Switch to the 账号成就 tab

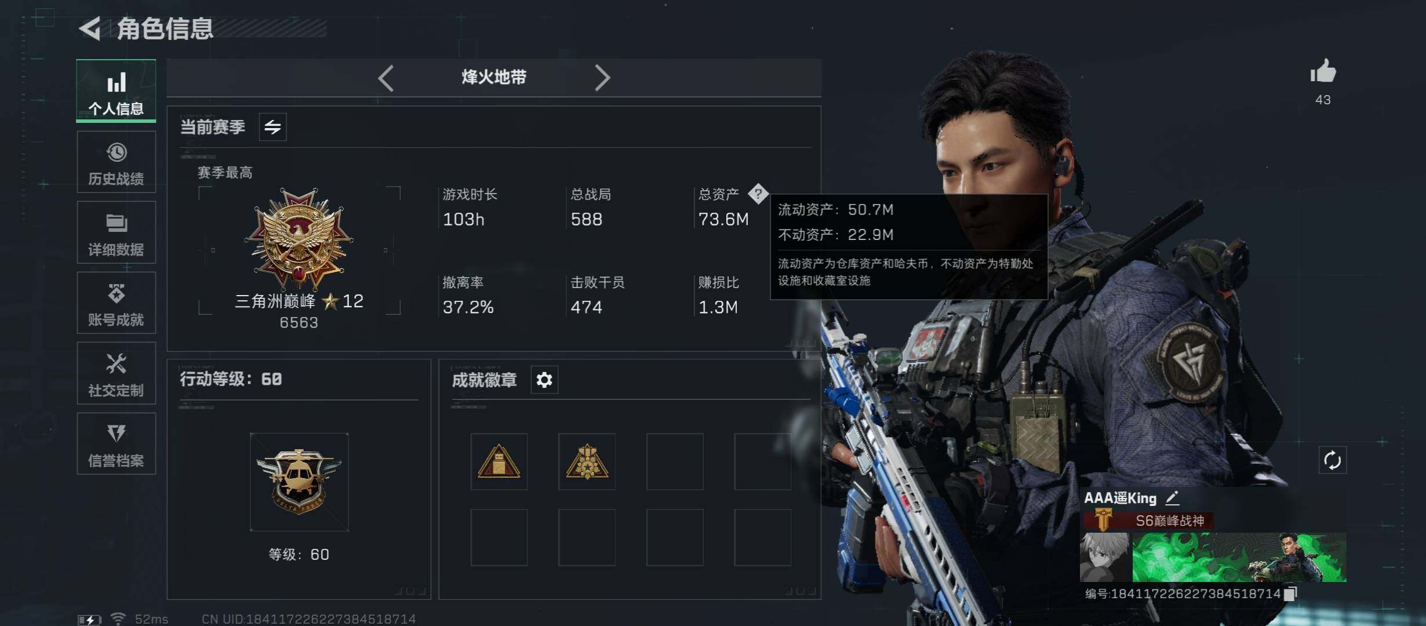116,303
